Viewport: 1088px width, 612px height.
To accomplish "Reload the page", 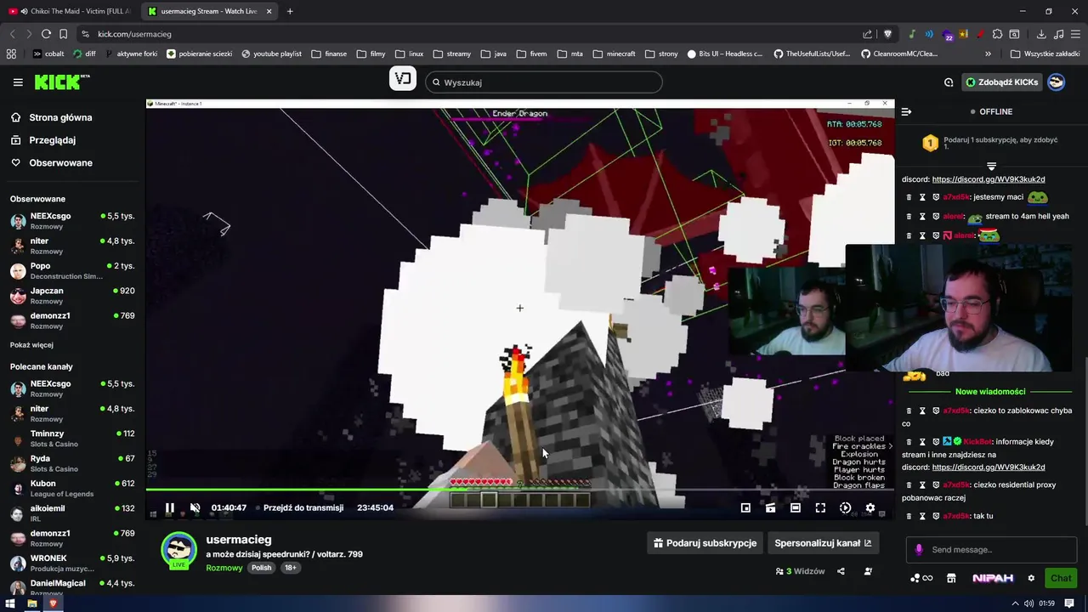I will pyautogui.click(x=46, y=34).
